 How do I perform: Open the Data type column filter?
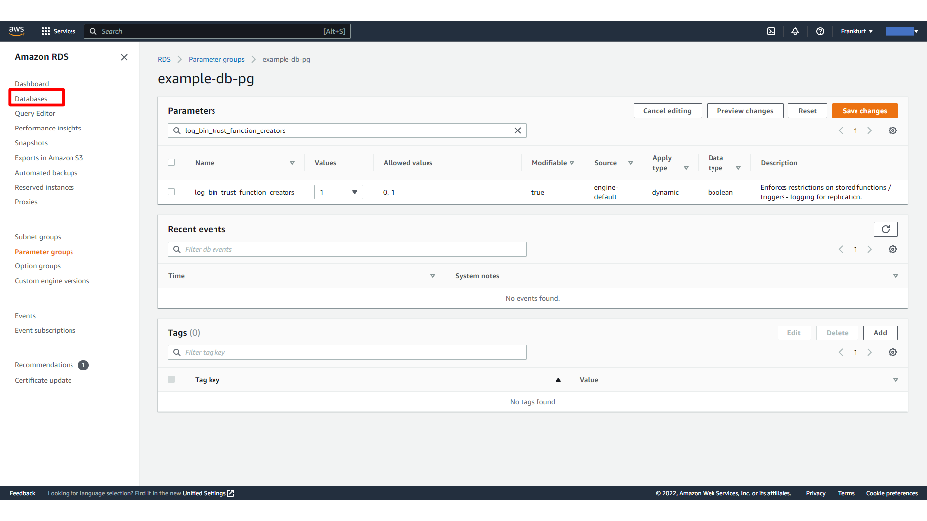coord(738,168)
